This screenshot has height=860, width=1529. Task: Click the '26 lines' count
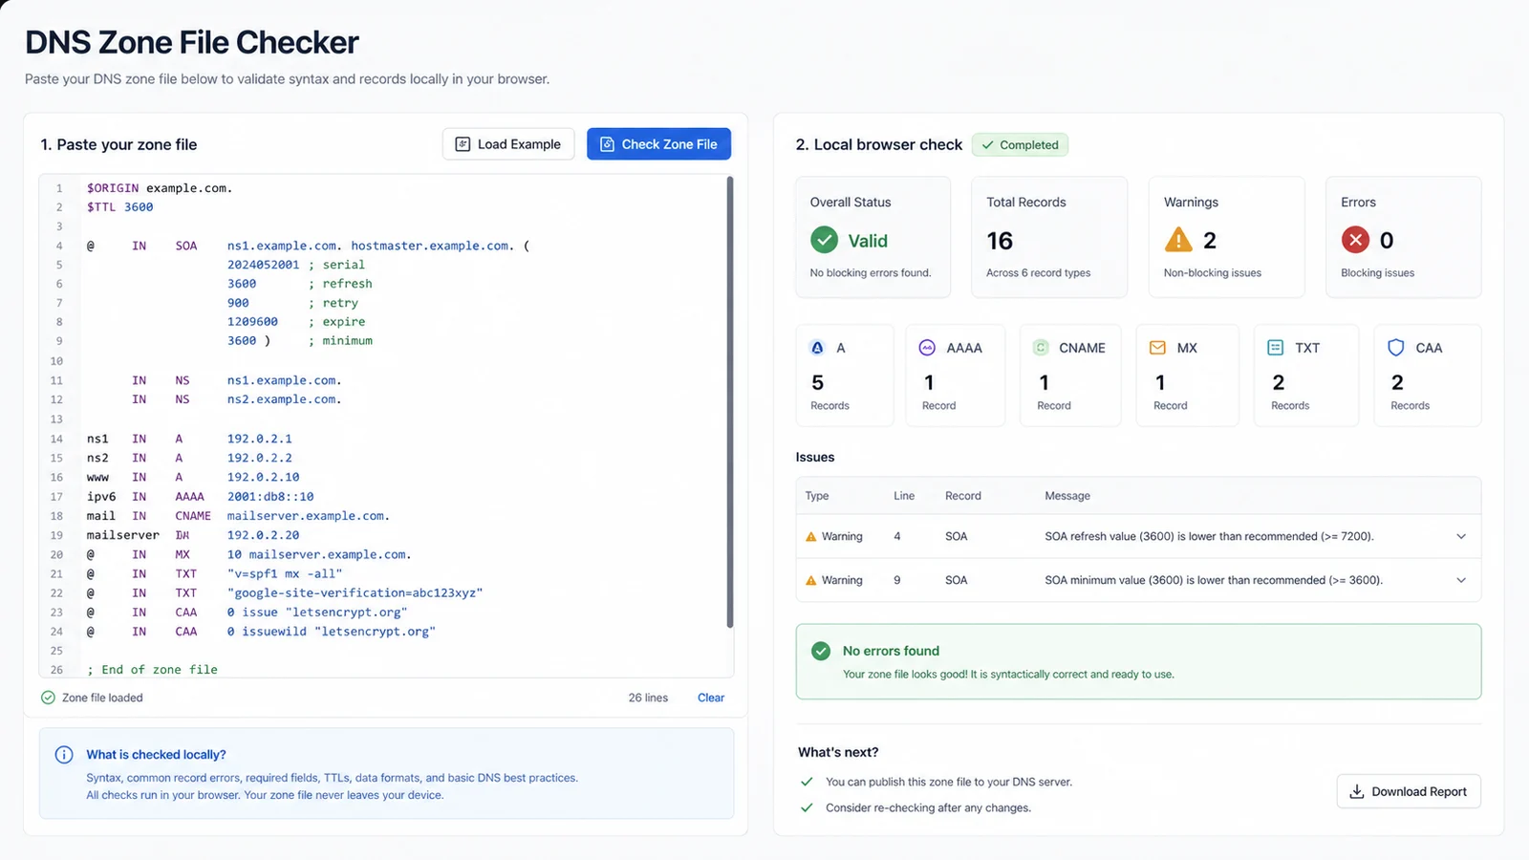(x=648, y=698)
